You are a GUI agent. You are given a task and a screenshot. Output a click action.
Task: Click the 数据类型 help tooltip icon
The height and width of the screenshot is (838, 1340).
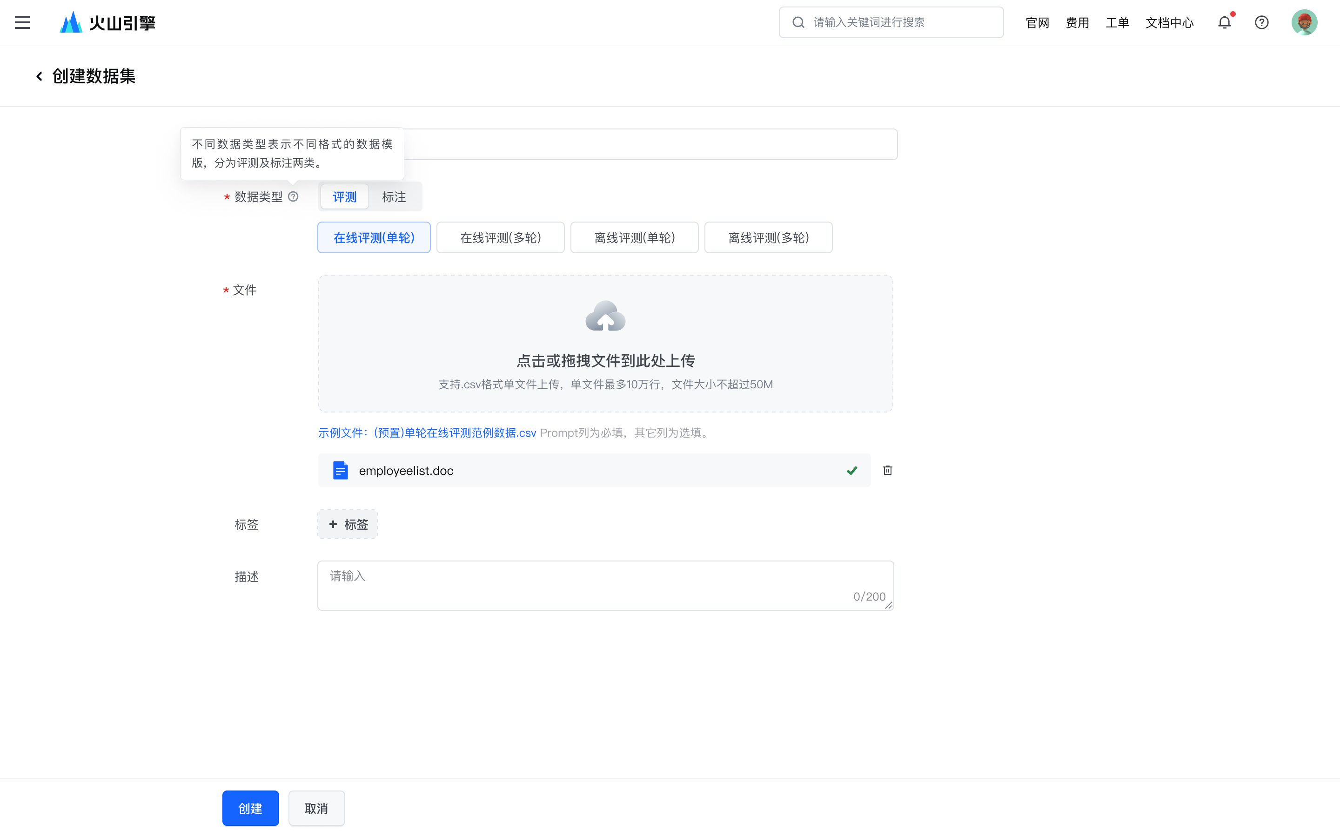293,196
